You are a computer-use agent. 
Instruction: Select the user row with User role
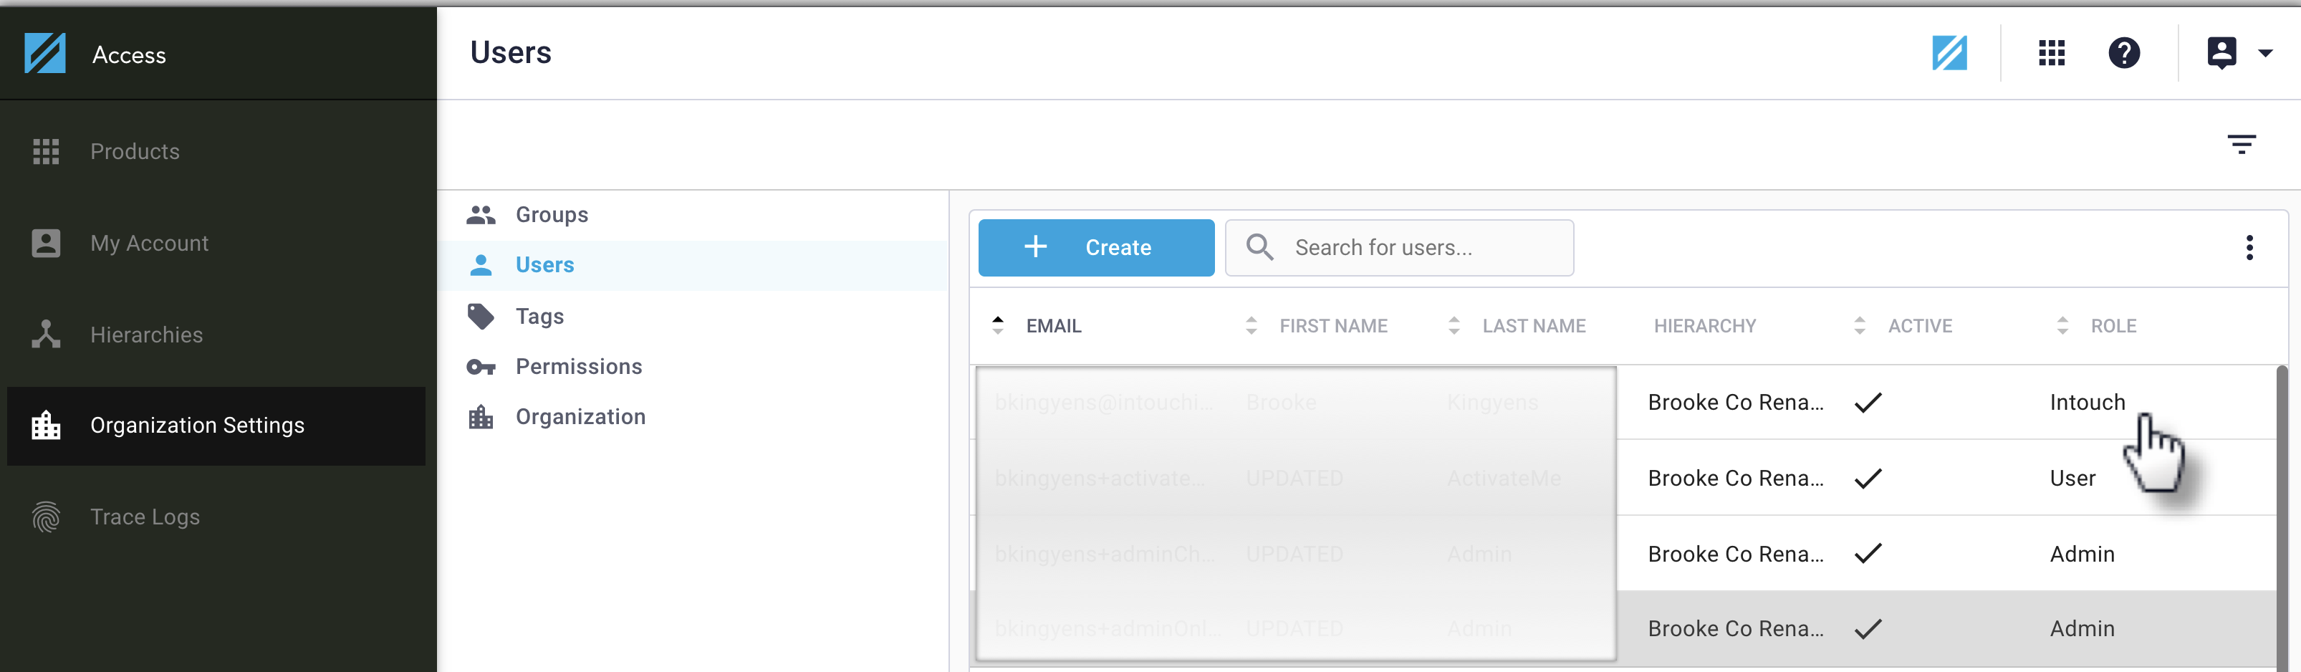click(1623, 478)
